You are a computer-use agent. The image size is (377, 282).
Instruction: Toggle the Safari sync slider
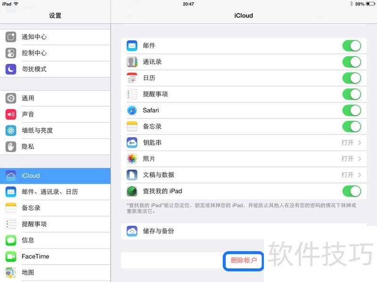click(x=352, y=110)
